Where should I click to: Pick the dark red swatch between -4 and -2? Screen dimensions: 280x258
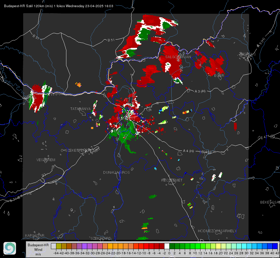[x=162, y=246]
